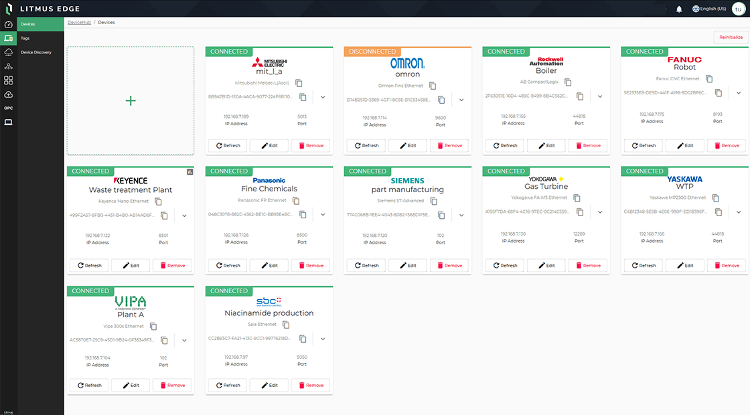750x415 pixels.
Task: Copy the Yokogawa FA-M3 Ethernet driver name
Action: tap(577, 198)
